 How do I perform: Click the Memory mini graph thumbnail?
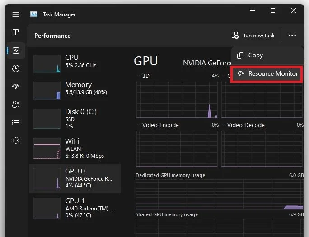pyautogui.click(x=47, y=91)
